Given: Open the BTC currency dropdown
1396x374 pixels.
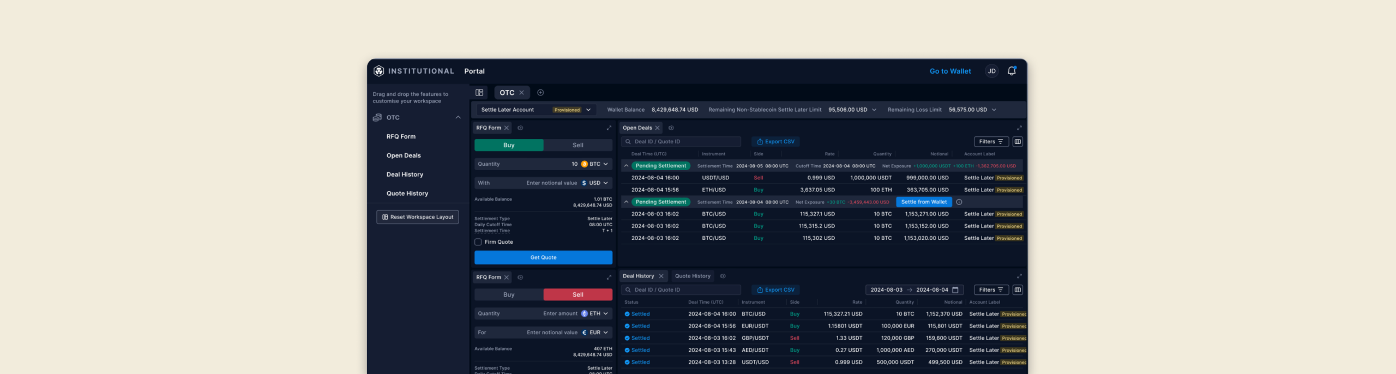Looking at the screenshot, I should (x=595, y=164).
